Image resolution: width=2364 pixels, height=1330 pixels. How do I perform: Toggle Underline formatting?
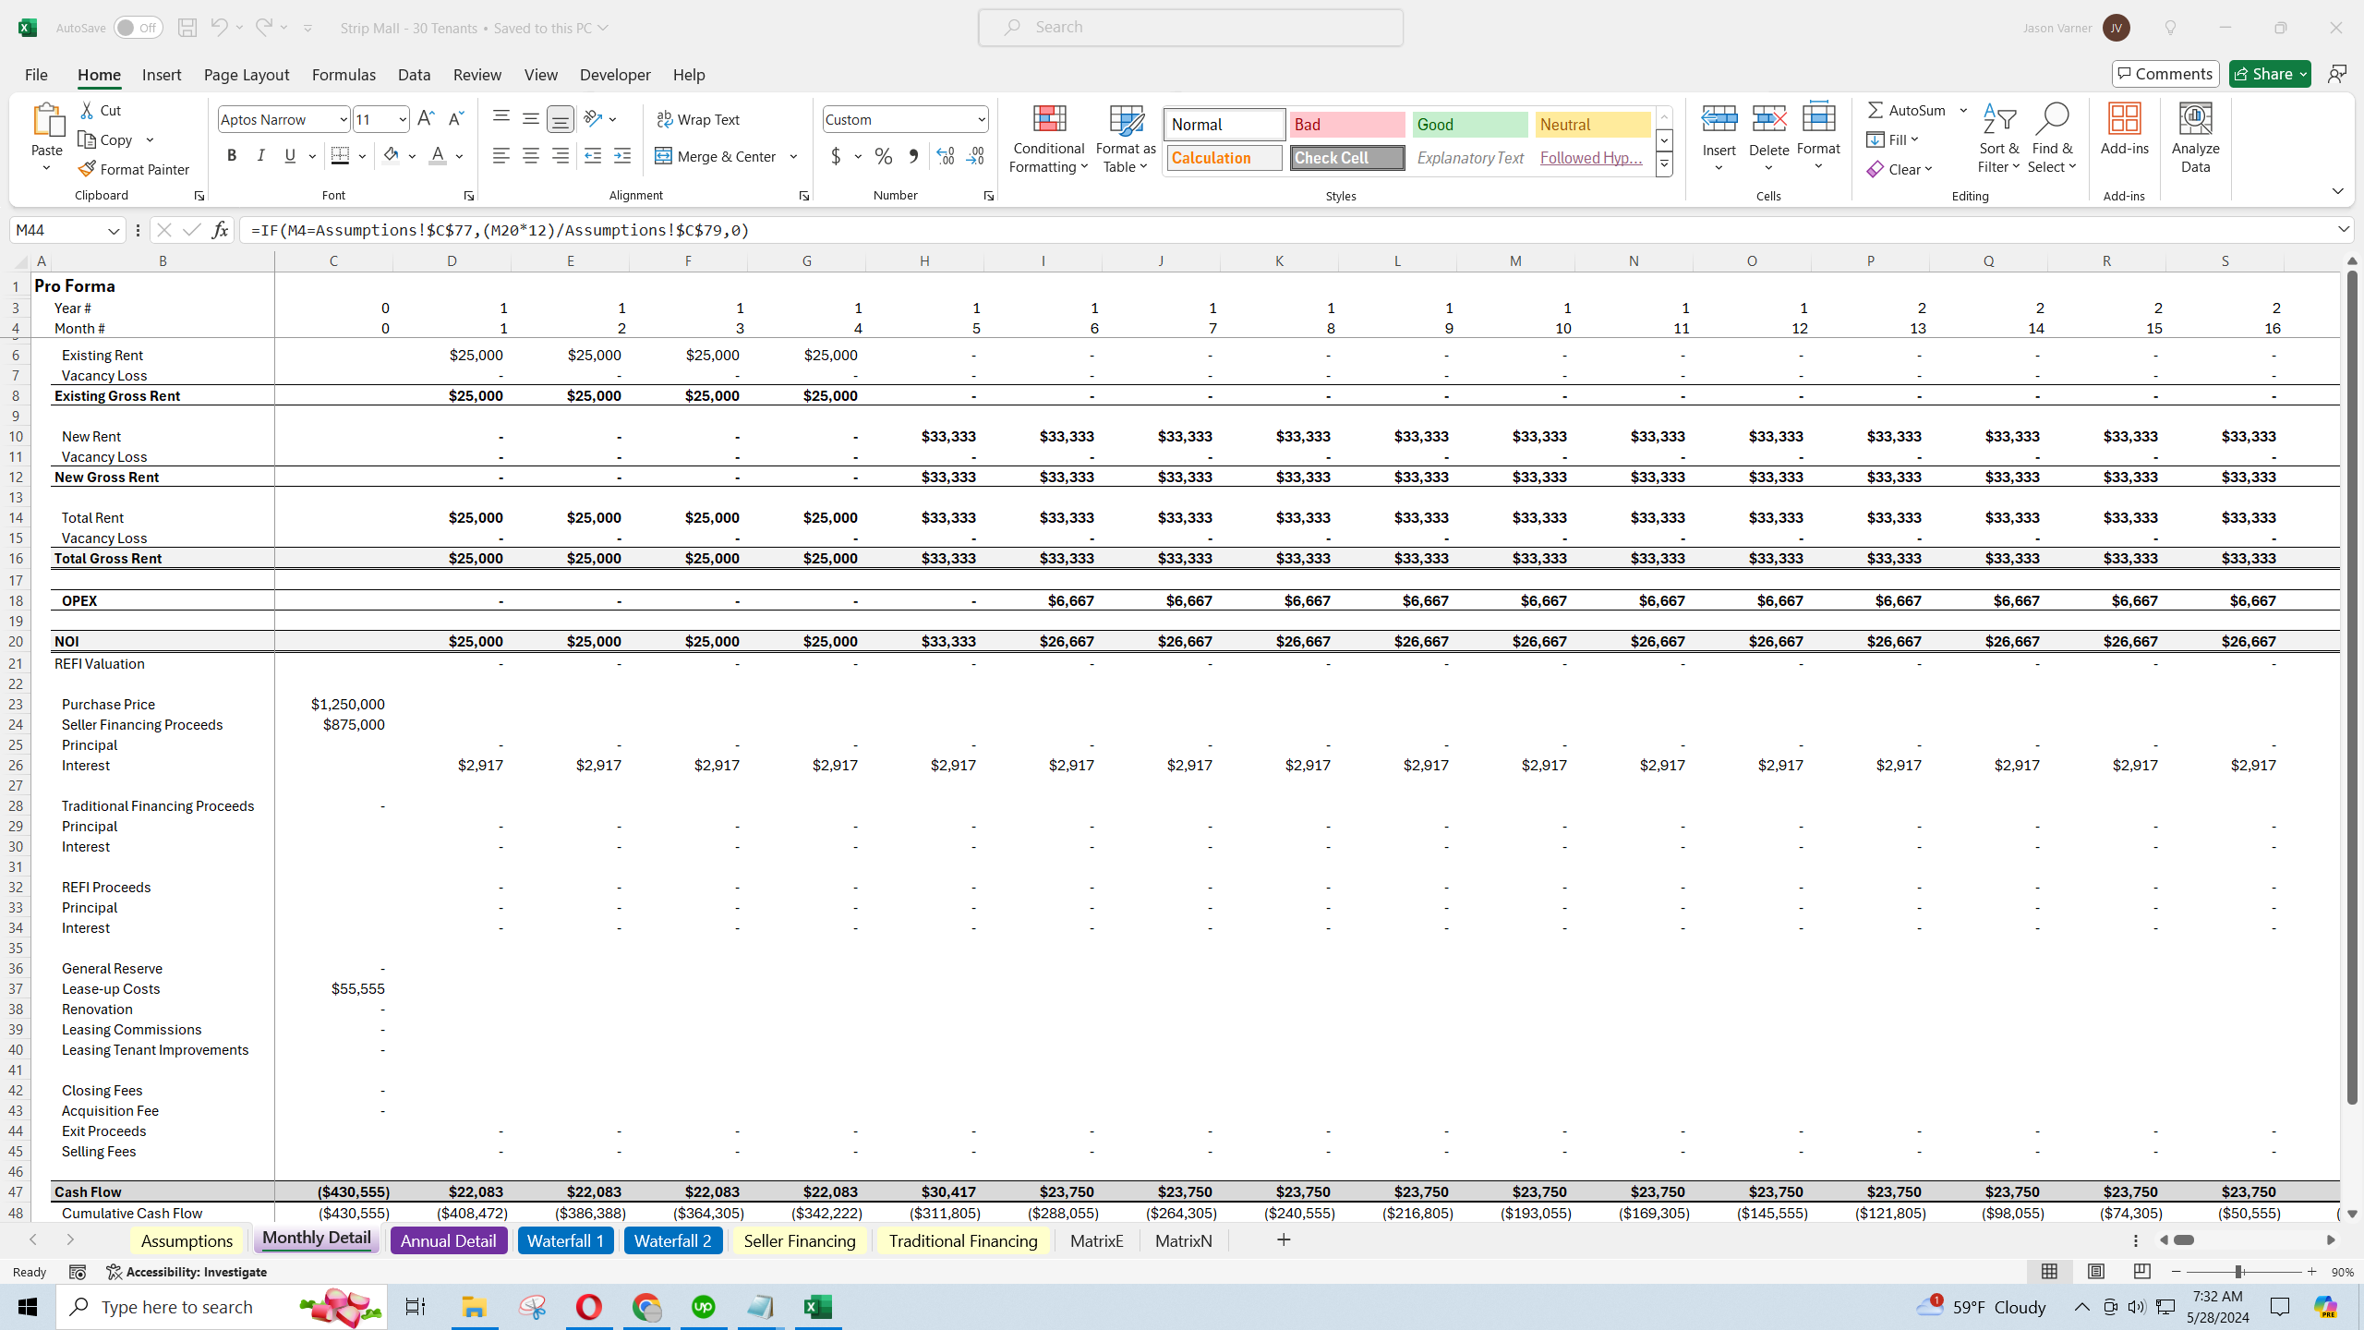point(291,156)
